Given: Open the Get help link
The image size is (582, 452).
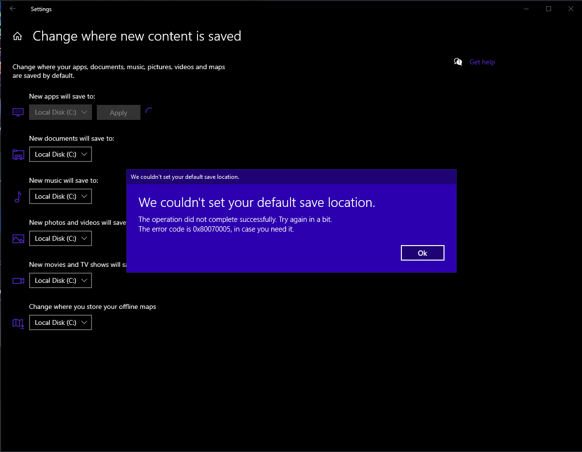Looking at the screenshot, I should pyautogui.click(x=482, y=62).
